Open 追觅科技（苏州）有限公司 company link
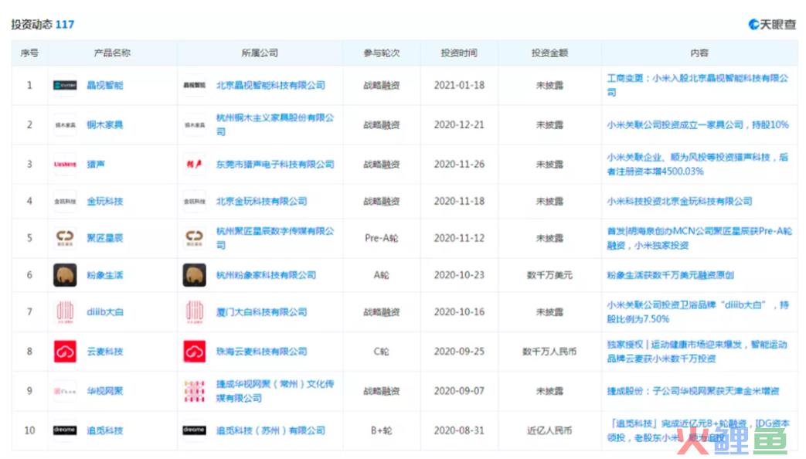Image resolution: width=806 pixels, height=459 pixels. coord(270,430)
